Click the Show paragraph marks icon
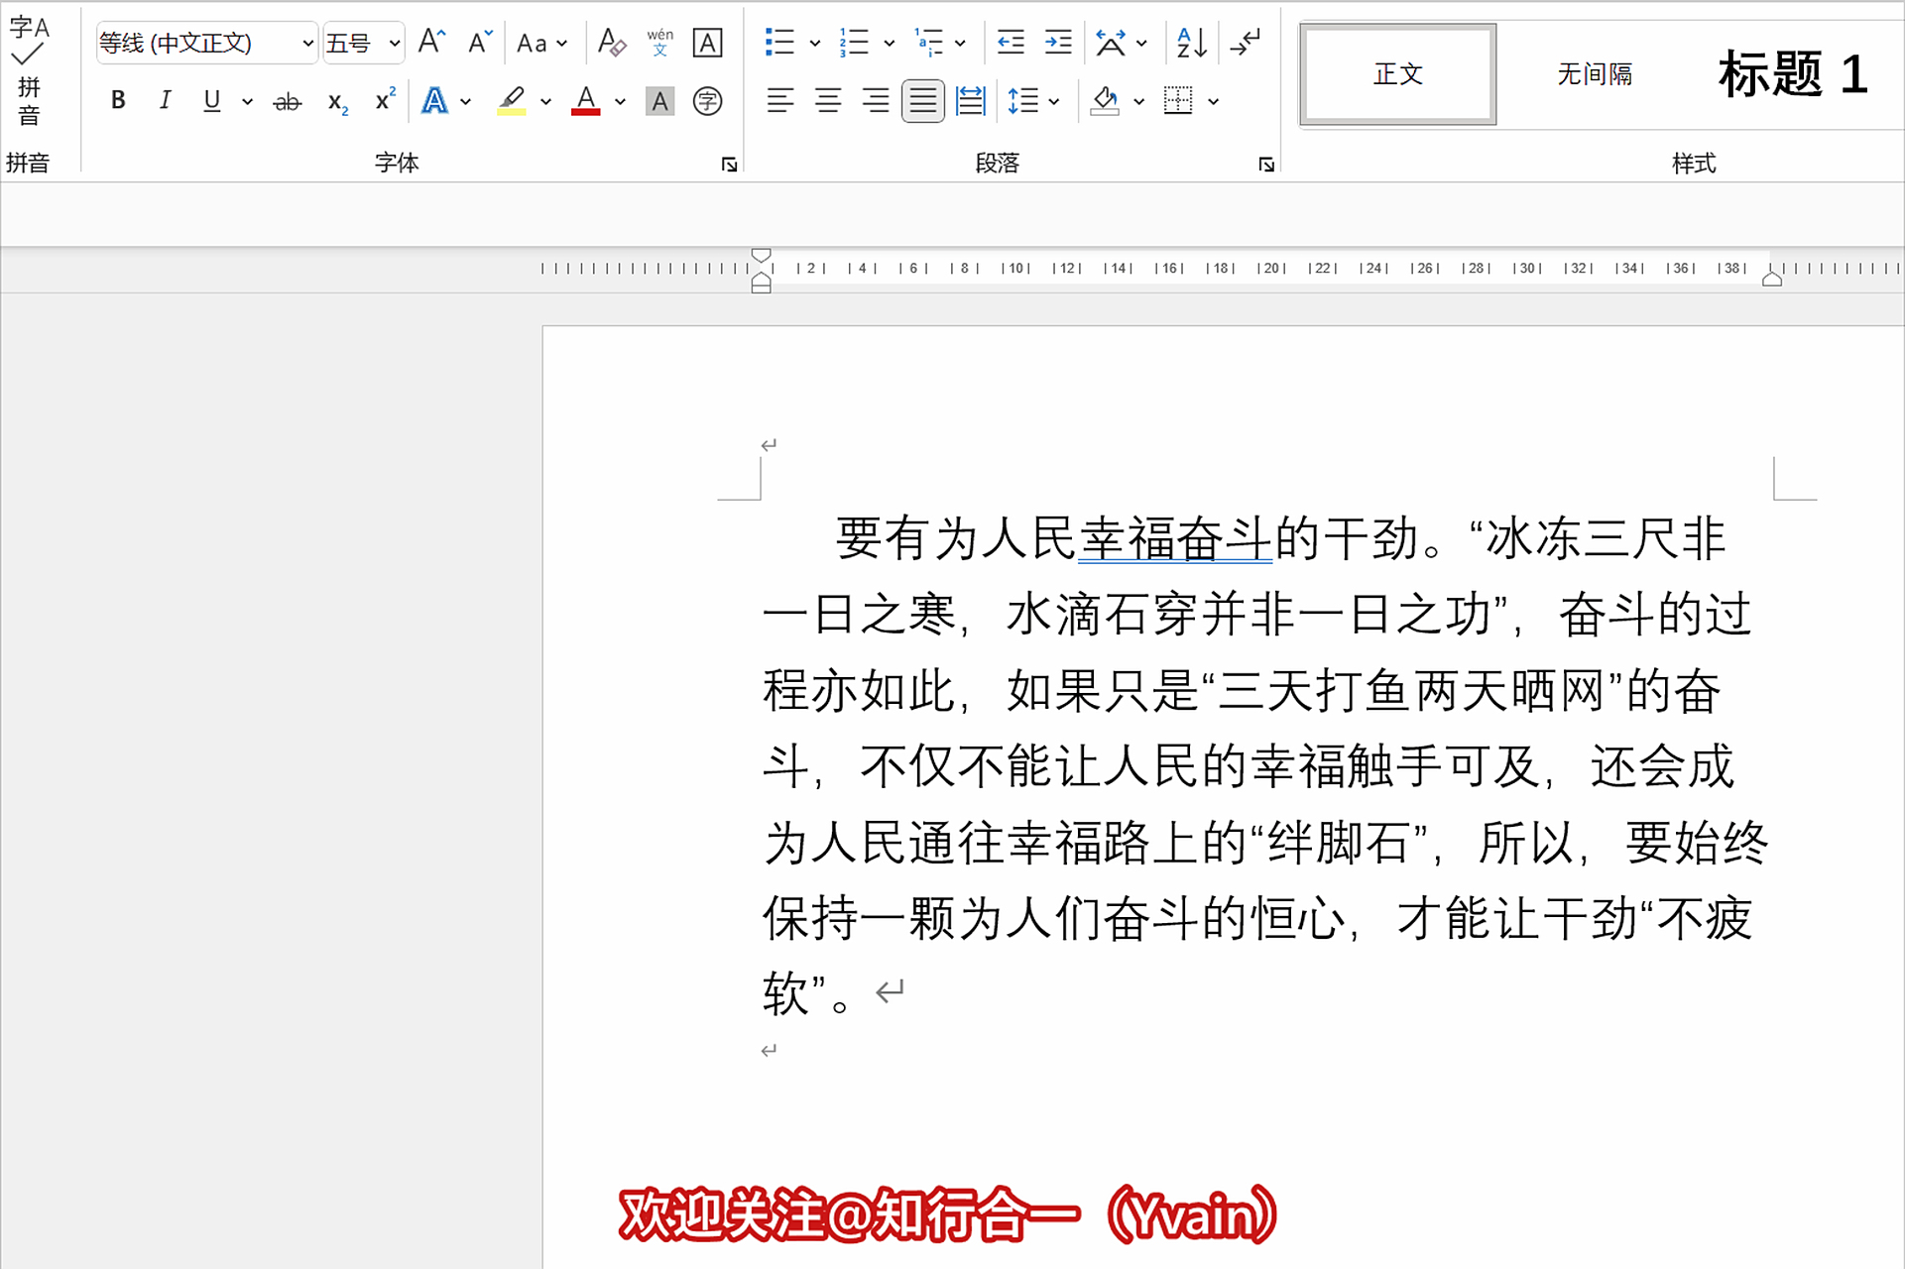The height and width of the screenshot is (1269, 1905). [1245, 43]
